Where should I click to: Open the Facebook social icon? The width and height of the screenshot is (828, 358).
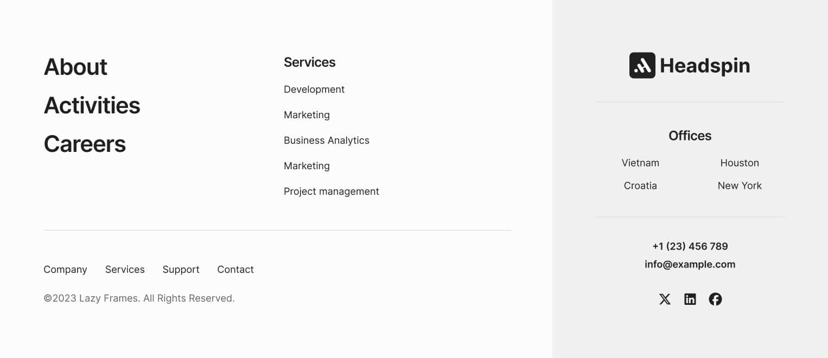[715, 299]
